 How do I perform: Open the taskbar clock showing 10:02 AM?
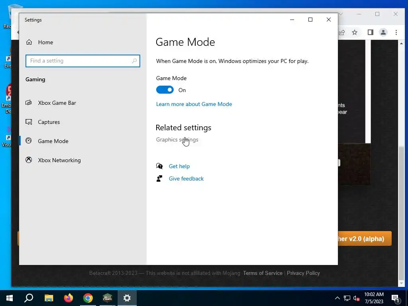(374, 298)
